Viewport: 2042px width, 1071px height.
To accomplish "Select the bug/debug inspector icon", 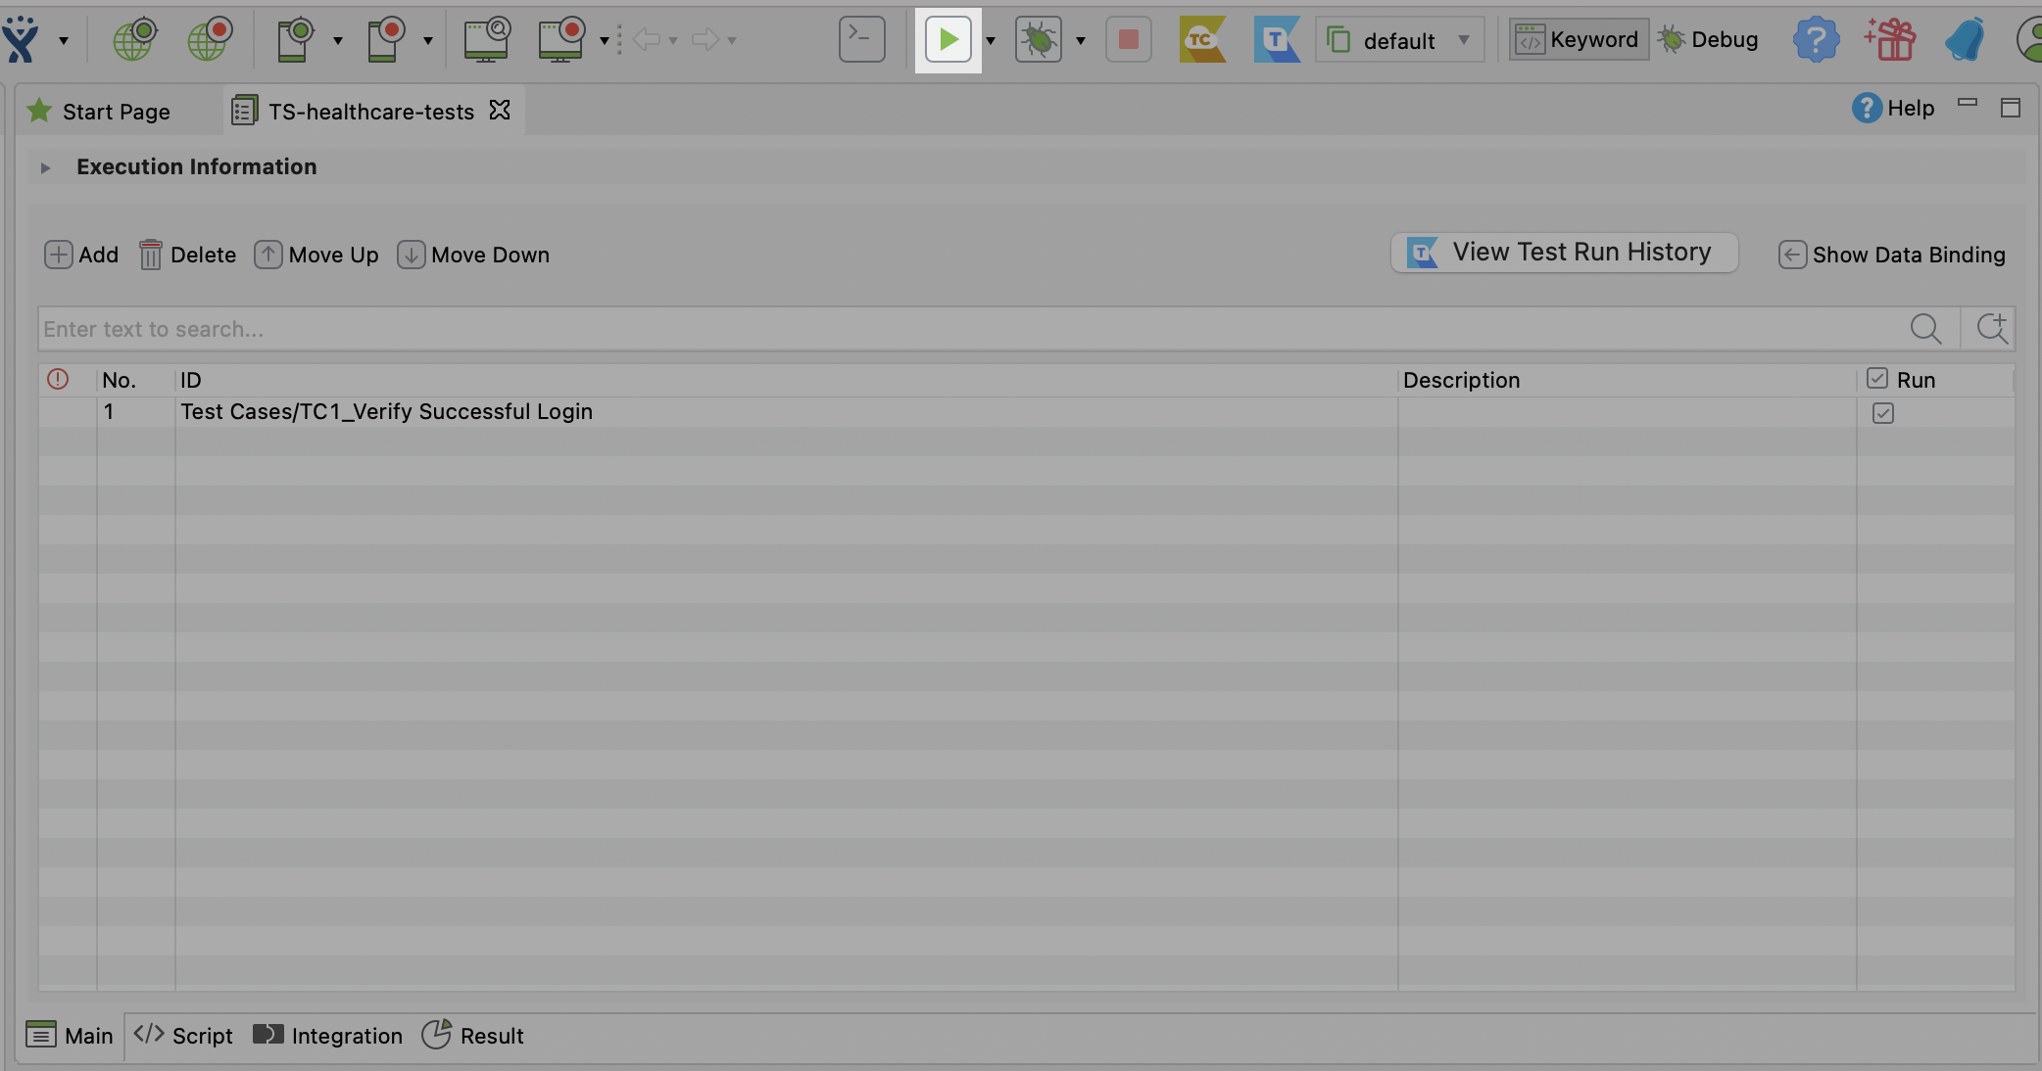I will (1038, 38).
